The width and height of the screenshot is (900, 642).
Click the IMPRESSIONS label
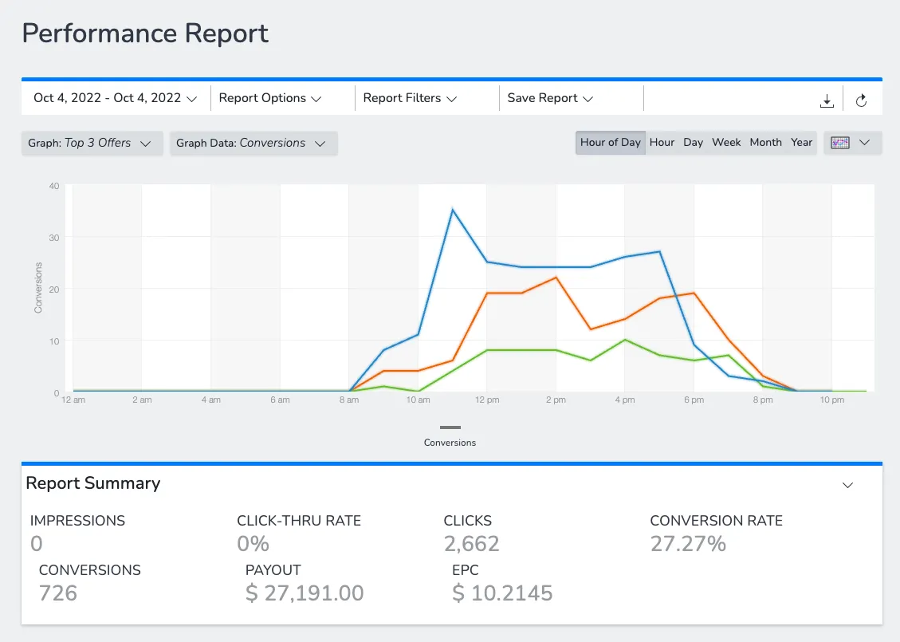tap(77, 521)
